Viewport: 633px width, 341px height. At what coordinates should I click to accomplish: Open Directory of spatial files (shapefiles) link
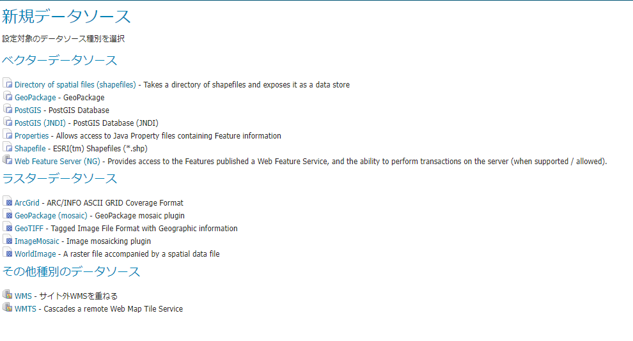click(x=75, y=85)
